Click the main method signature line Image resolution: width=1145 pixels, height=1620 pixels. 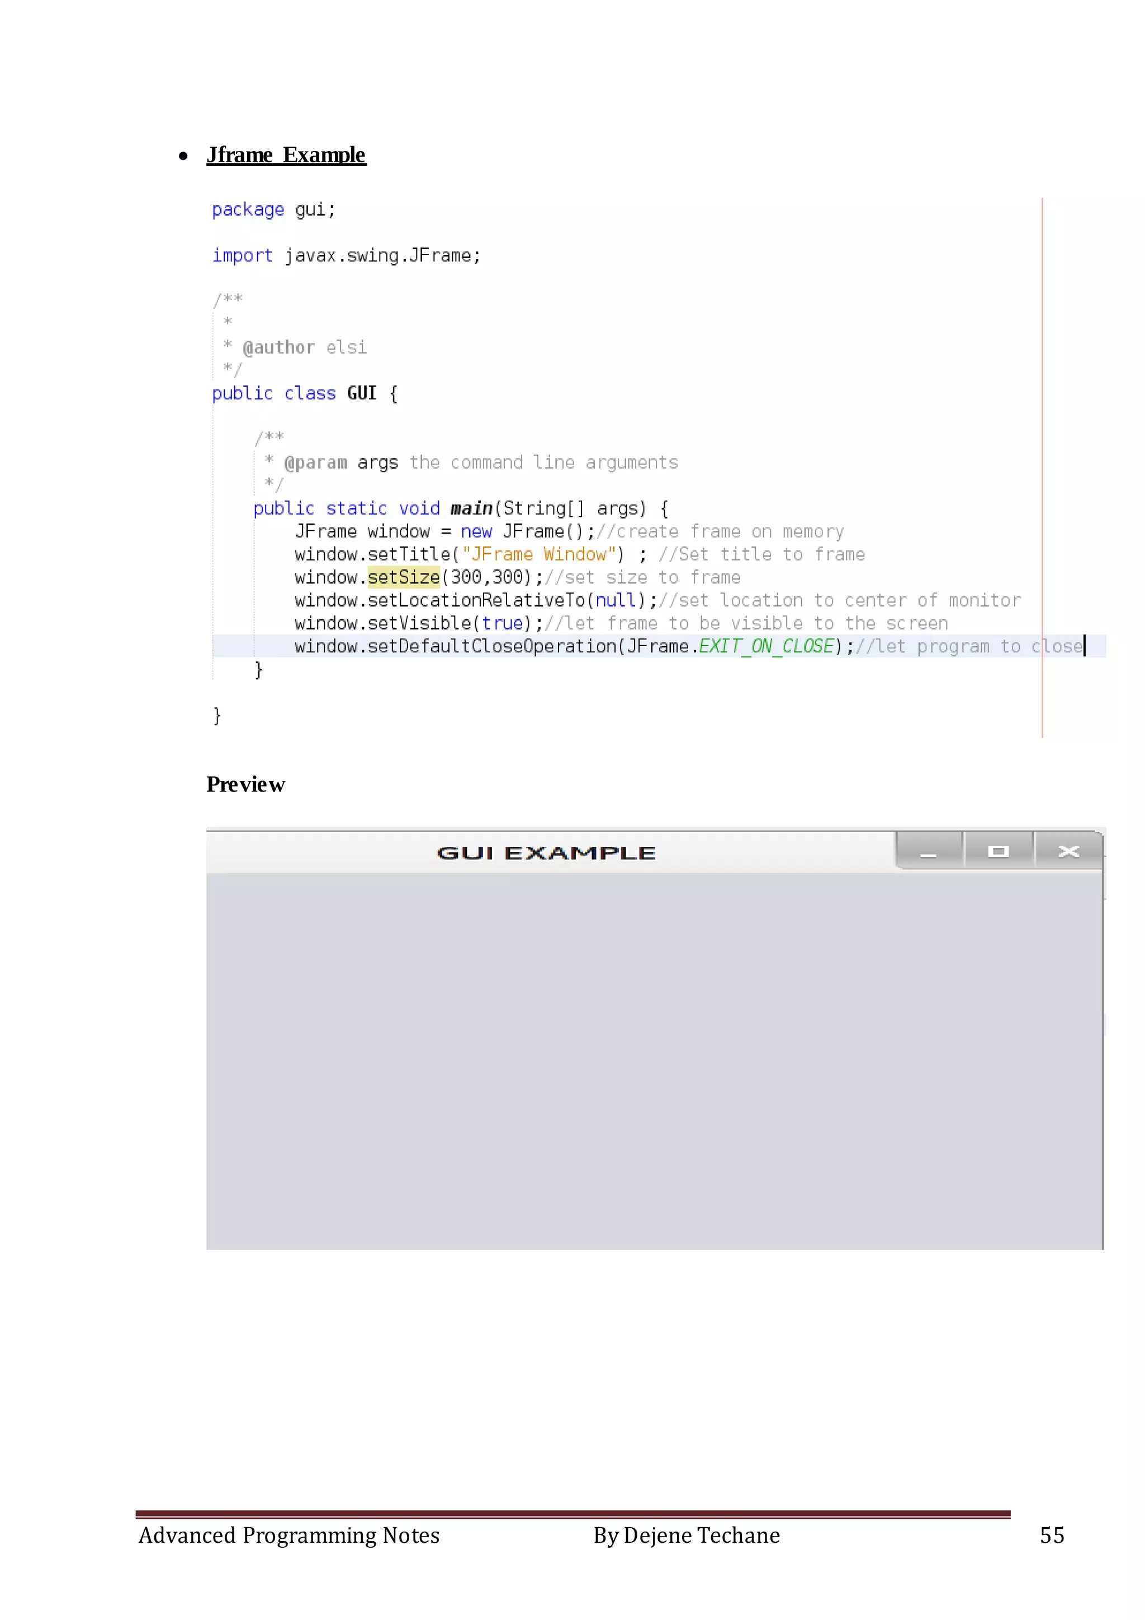(x=460, y=508)
